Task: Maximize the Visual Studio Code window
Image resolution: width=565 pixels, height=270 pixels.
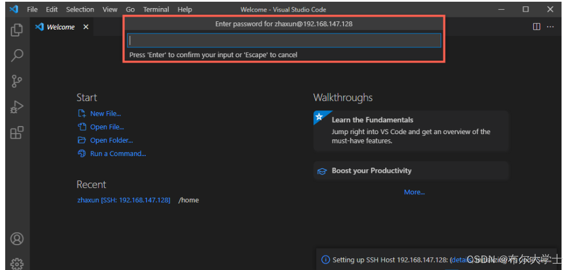Action: point(526,9)
